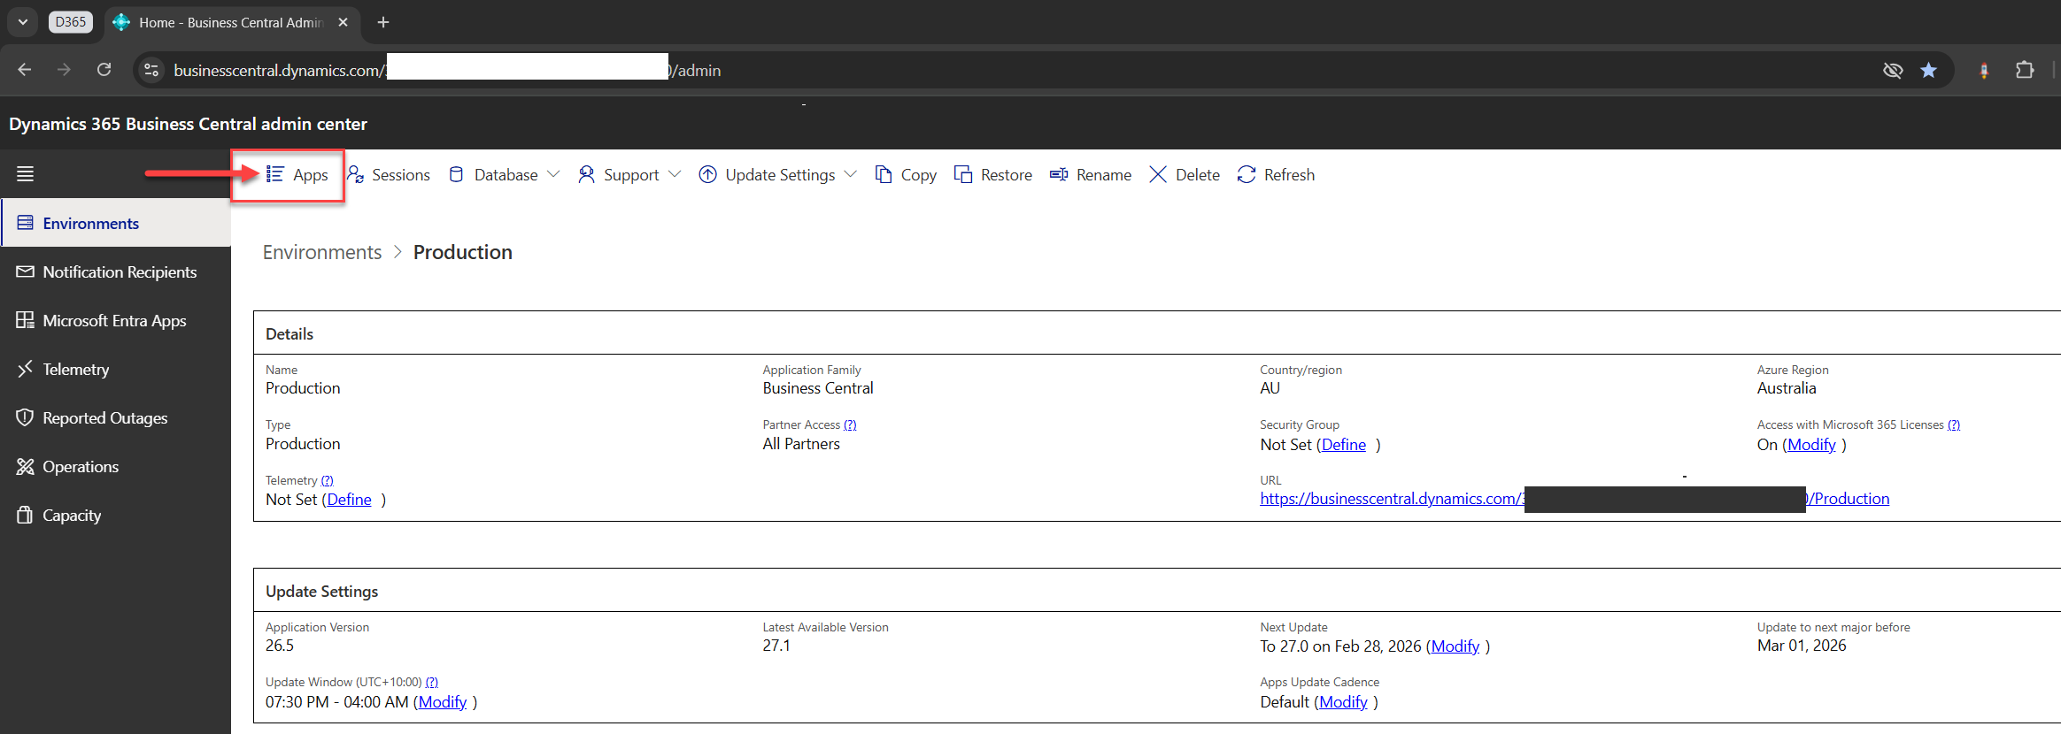This screenshot has height=734, width=2061.
Task: Define the Security Group
Action: [1344, 445]
